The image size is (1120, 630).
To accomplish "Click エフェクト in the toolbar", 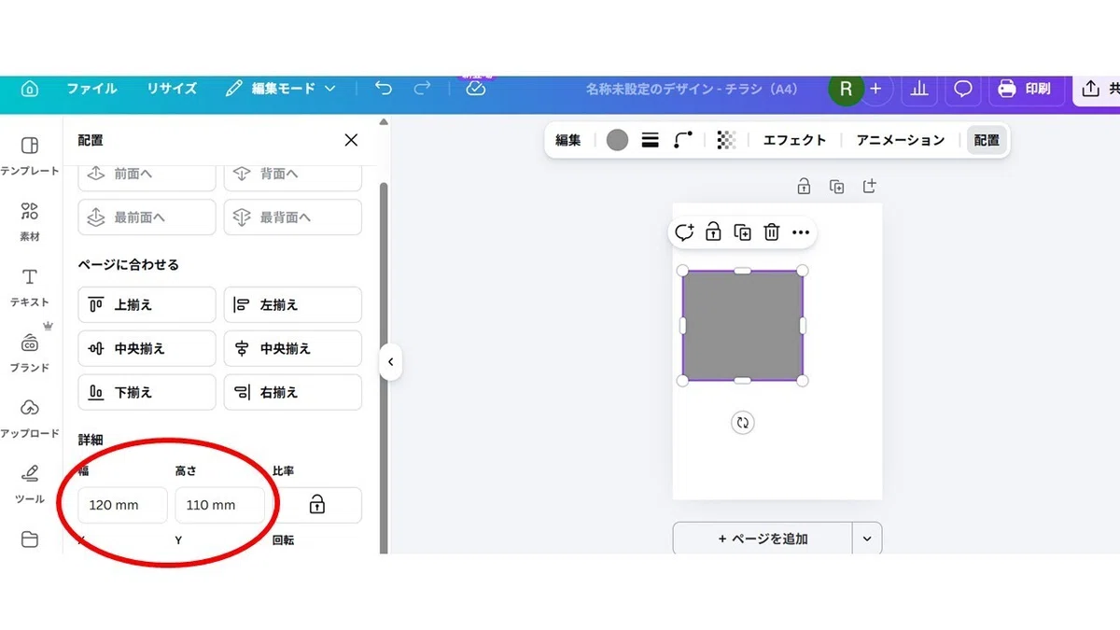I will pyautogui.click(x=794, y=140).
